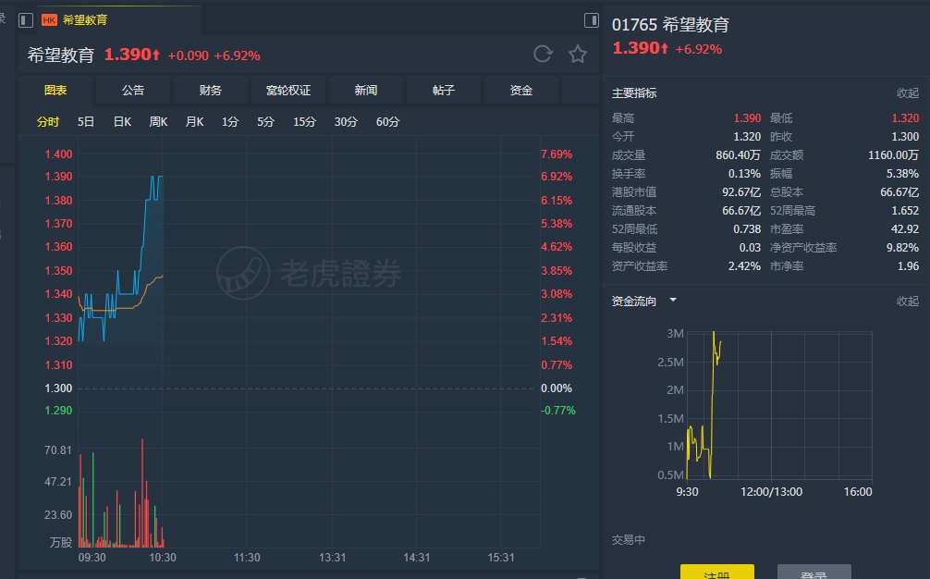930x579 pixels.
Task: Select the 15分 interval
Action: coord(304,121)
